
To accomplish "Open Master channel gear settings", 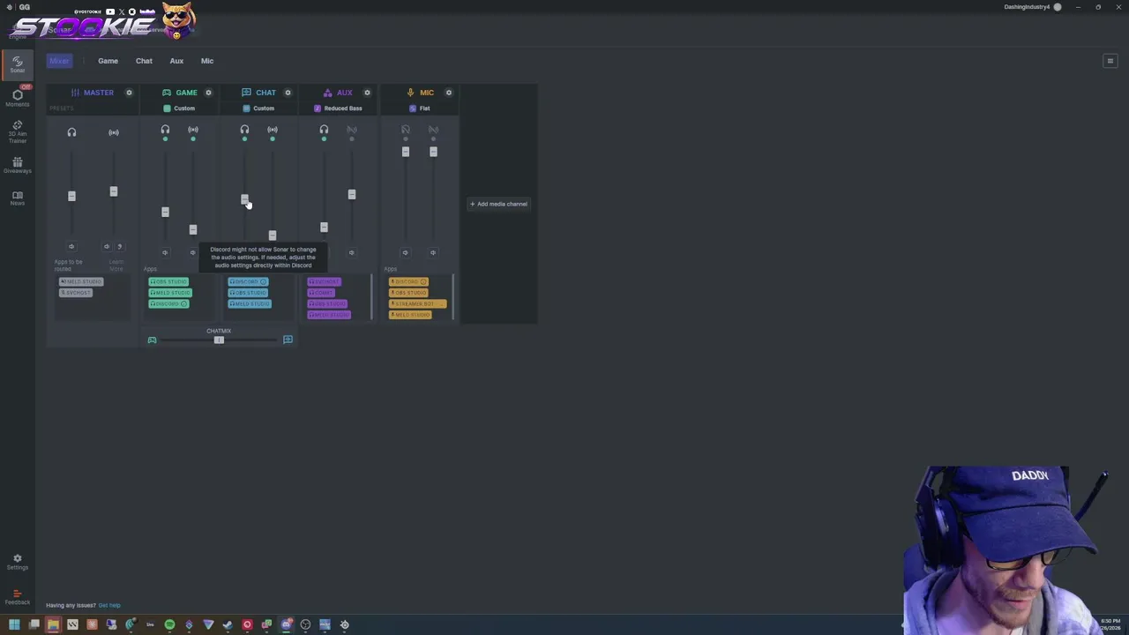I will (x=129, y=93).
